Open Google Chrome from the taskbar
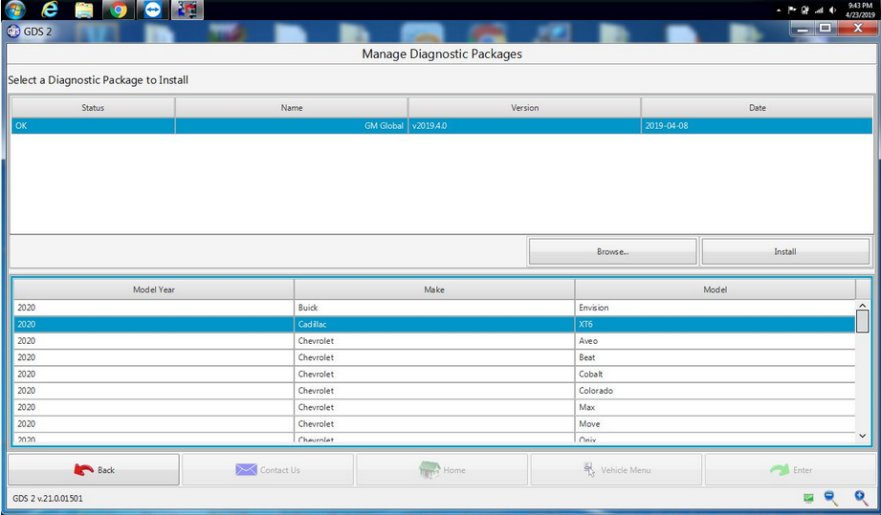Image resolution: width=881 pixels, height=515 pixels. coord(118,11)
